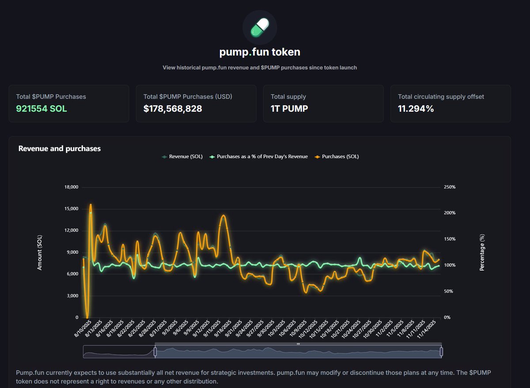
Task: Click the 250% right axis label
Action: click(x=450, y=187)
